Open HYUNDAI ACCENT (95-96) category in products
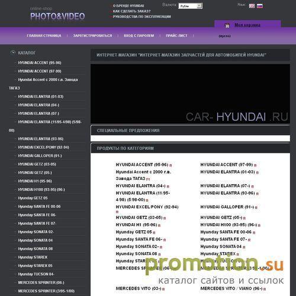The image size is (296, 296). click(x=142, y=165)
